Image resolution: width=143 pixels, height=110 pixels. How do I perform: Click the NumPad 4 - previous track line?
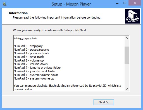(x=32, y=53)
